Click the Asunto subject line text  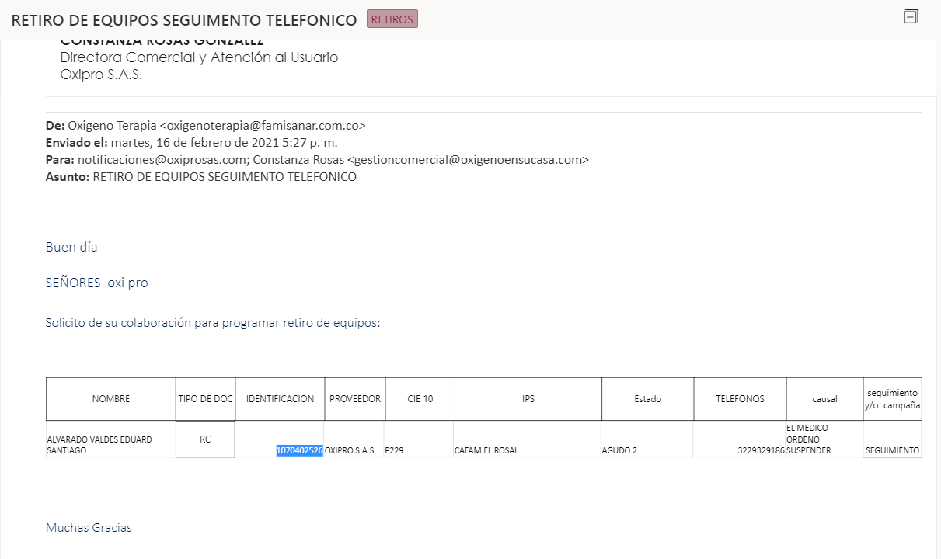click(x=225, y=177)
